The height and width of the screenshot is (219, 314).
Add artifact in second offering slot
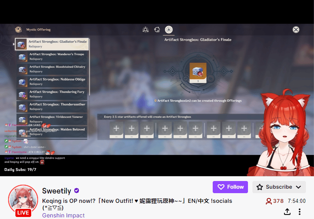click(x=132, y=130)
